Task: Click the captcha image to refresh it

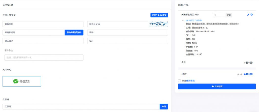Action: point(159,24)
